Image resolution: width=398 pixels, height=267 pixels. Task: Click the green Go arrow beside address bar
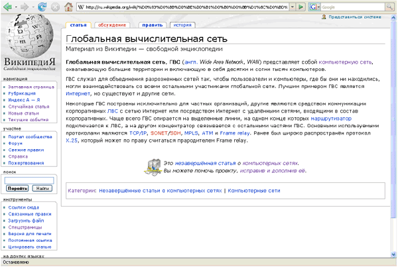pos(300,7)
